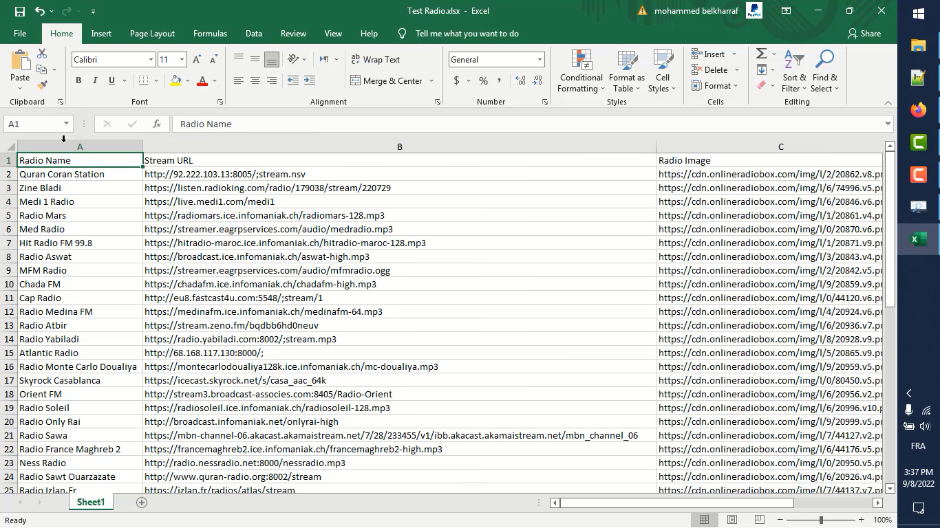Increase the font size
This screenshot has width=940, height=528.
pos(198,60)
